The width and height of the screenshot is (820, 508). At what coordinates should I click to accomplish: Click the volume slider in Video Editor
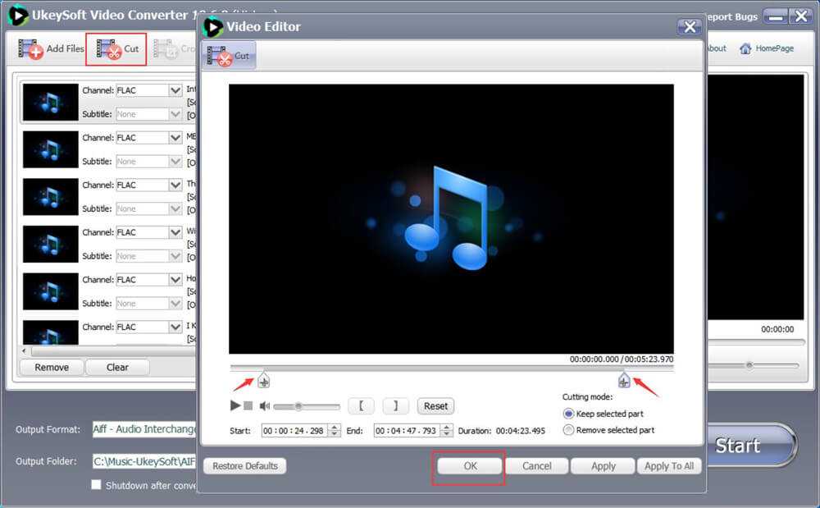(306, 405)
